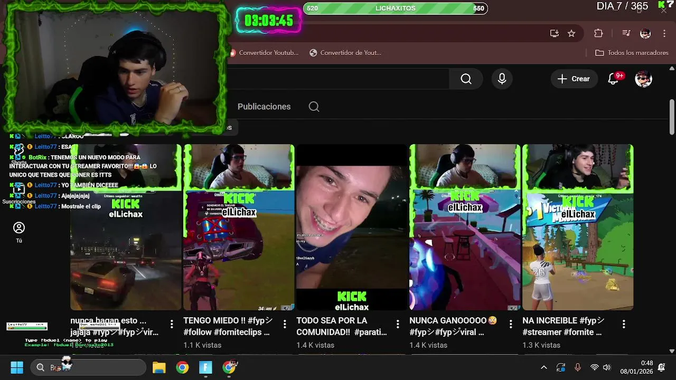Open the Tú sidebar item
Viewport: 676px width, 380px height.
pos(19,232)
